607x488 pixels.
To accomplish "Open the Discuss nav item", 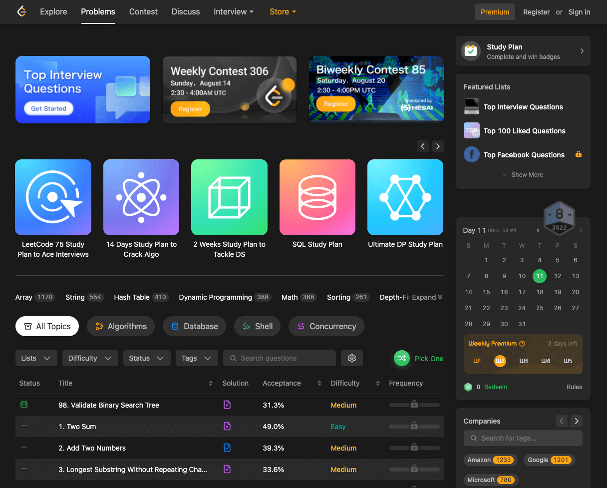I will point(186,11).
